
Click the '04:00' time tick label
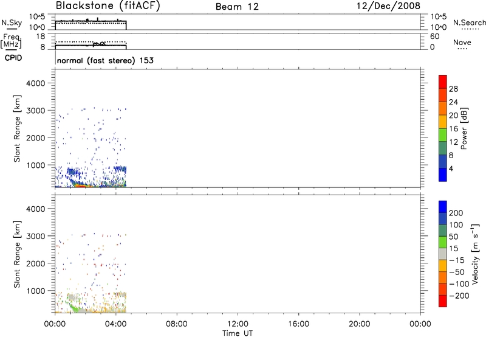tap(115, 324)
